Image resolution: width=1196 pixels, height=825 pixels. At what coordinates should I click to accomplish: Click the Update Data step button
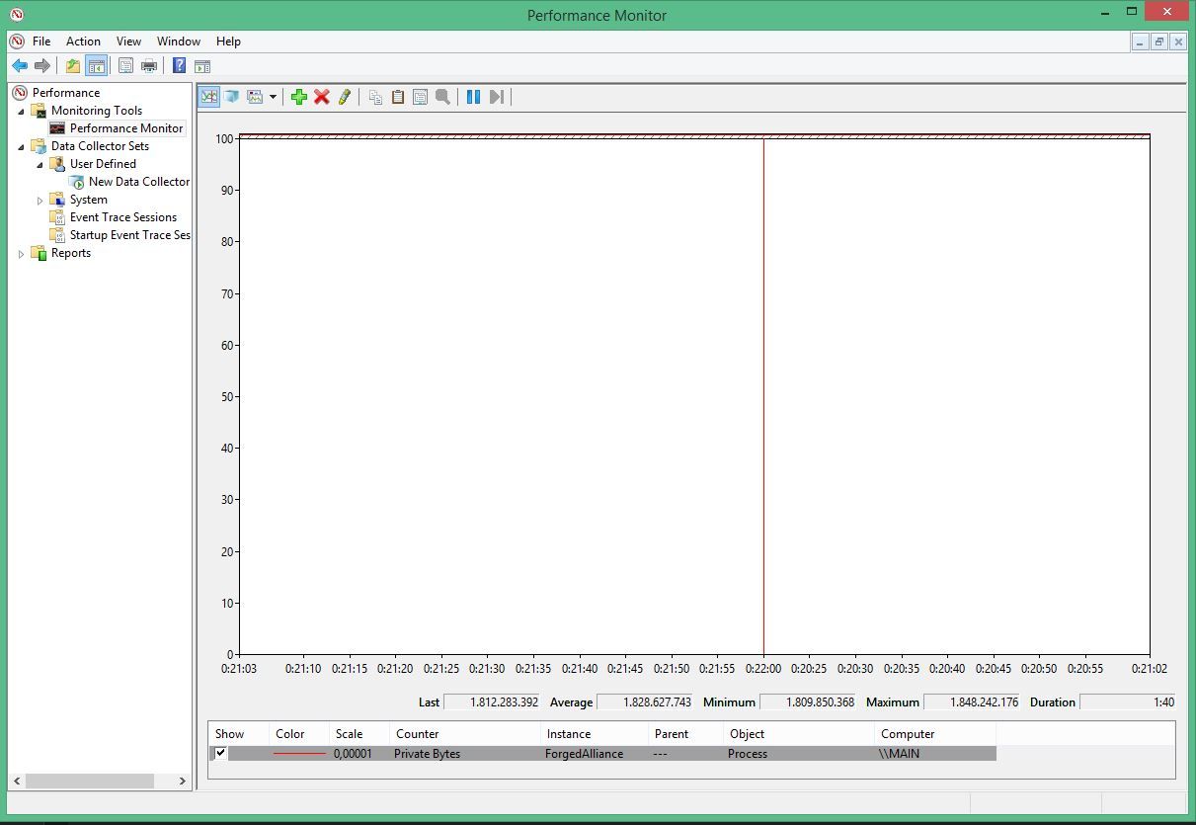[497, 97]
